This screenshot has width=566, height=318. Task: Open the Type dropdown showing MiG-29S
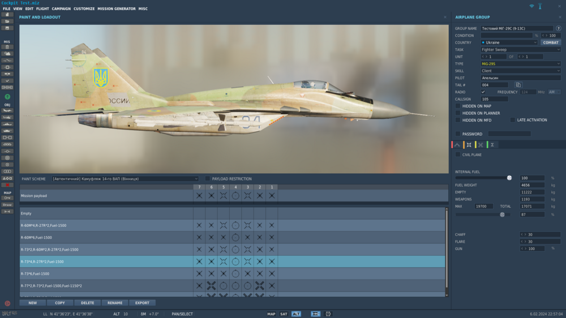(521, 63)
